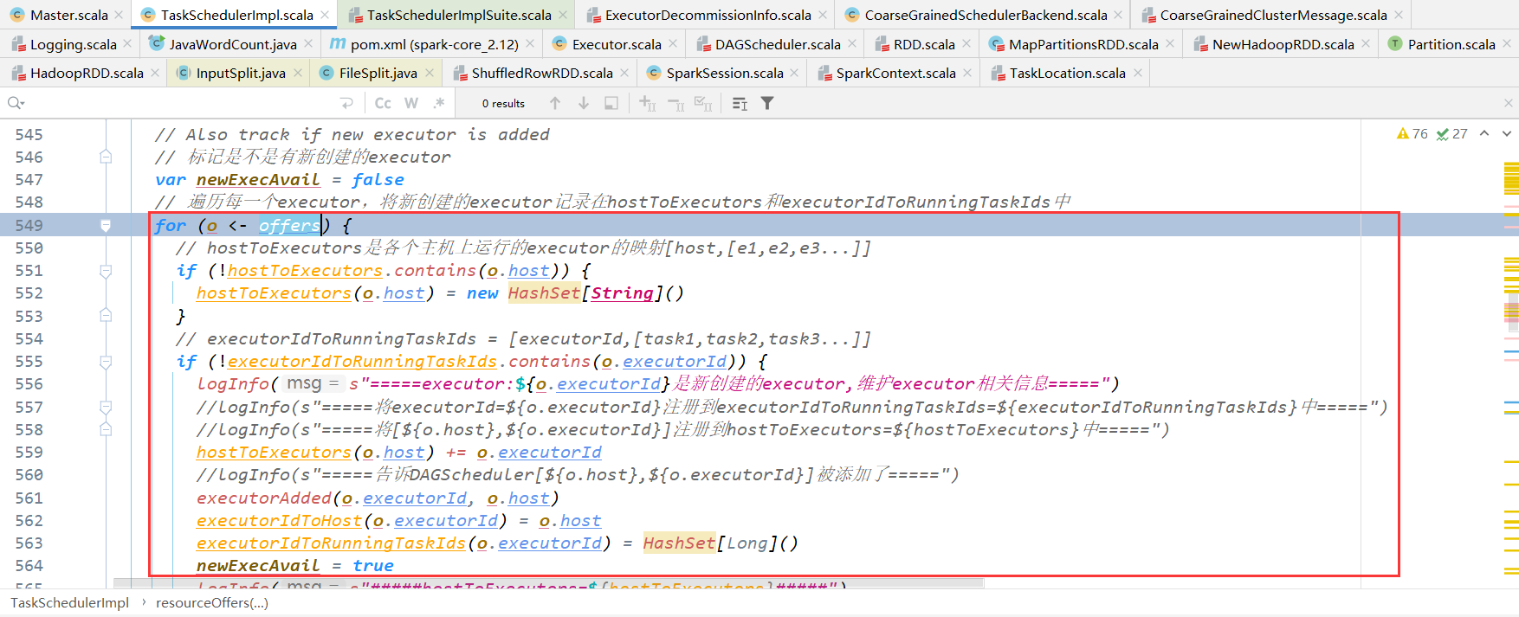Click resourceOffers(...) breadcrumb
Screen dimensions: 1519x617
coord(212,603)
